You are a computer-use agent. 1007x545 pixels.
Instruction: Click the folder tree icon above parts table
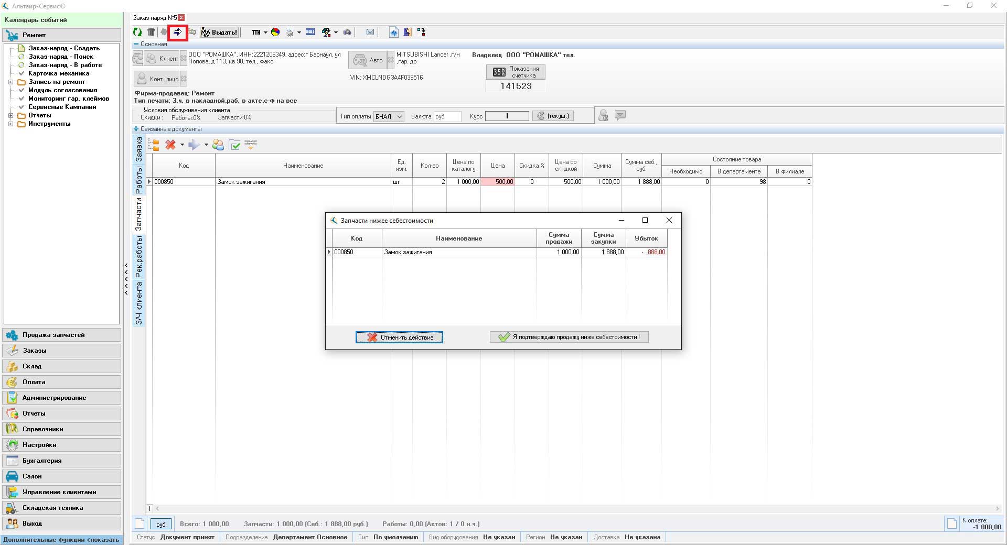click(x=154, y=145)
